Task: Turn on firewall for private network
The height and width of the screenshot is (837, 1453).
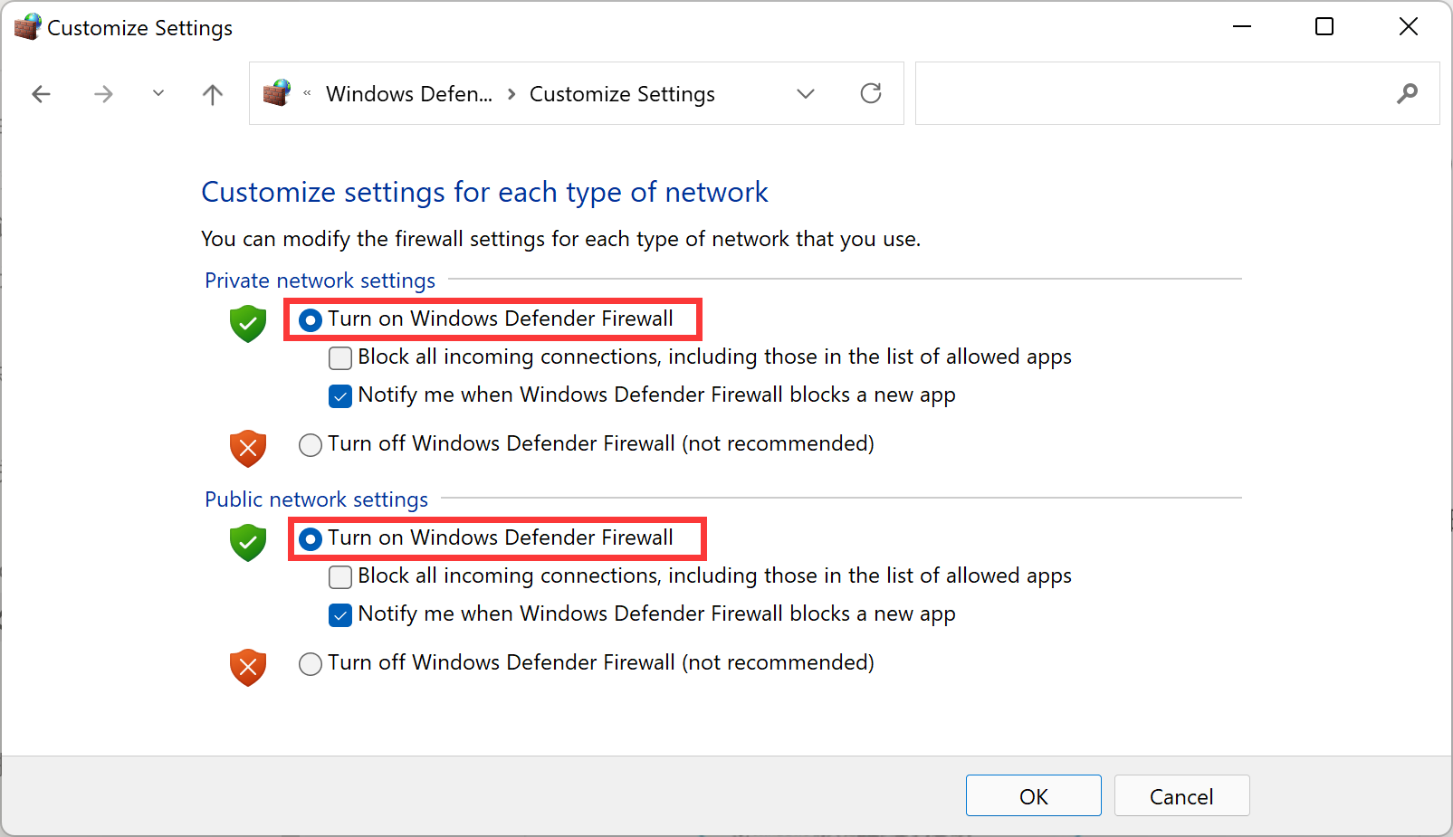Action: pyautogui.click(x=311, y=320)
